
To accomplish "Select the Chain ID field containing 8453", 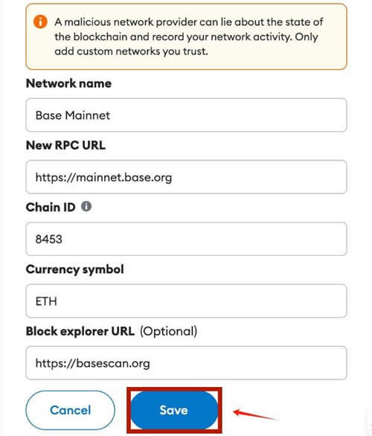I will [x=186, y=239].
